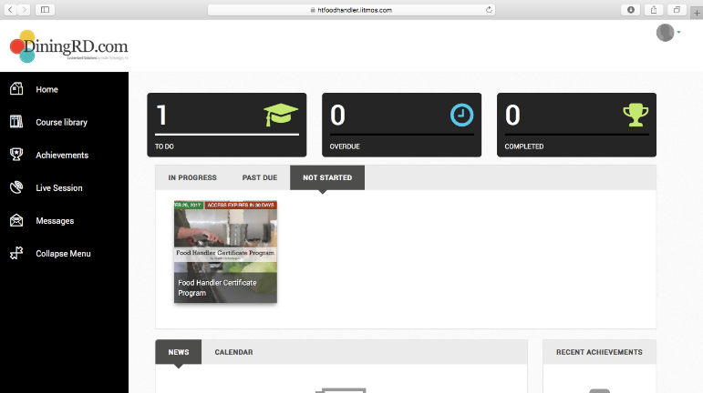Expand the user profile dropdown arrow

(x=678, y=32)
